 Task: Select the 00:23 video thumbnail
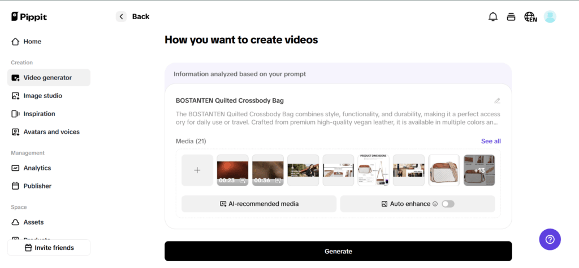point(232,170)
